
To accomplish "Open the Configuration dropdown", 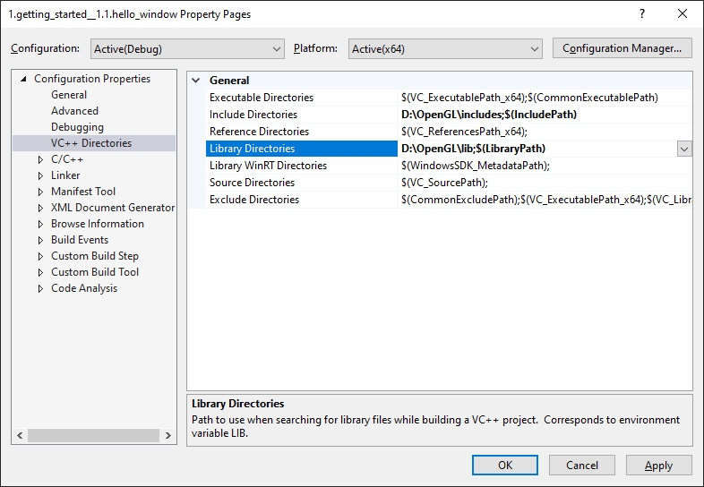I will point(186,48).
